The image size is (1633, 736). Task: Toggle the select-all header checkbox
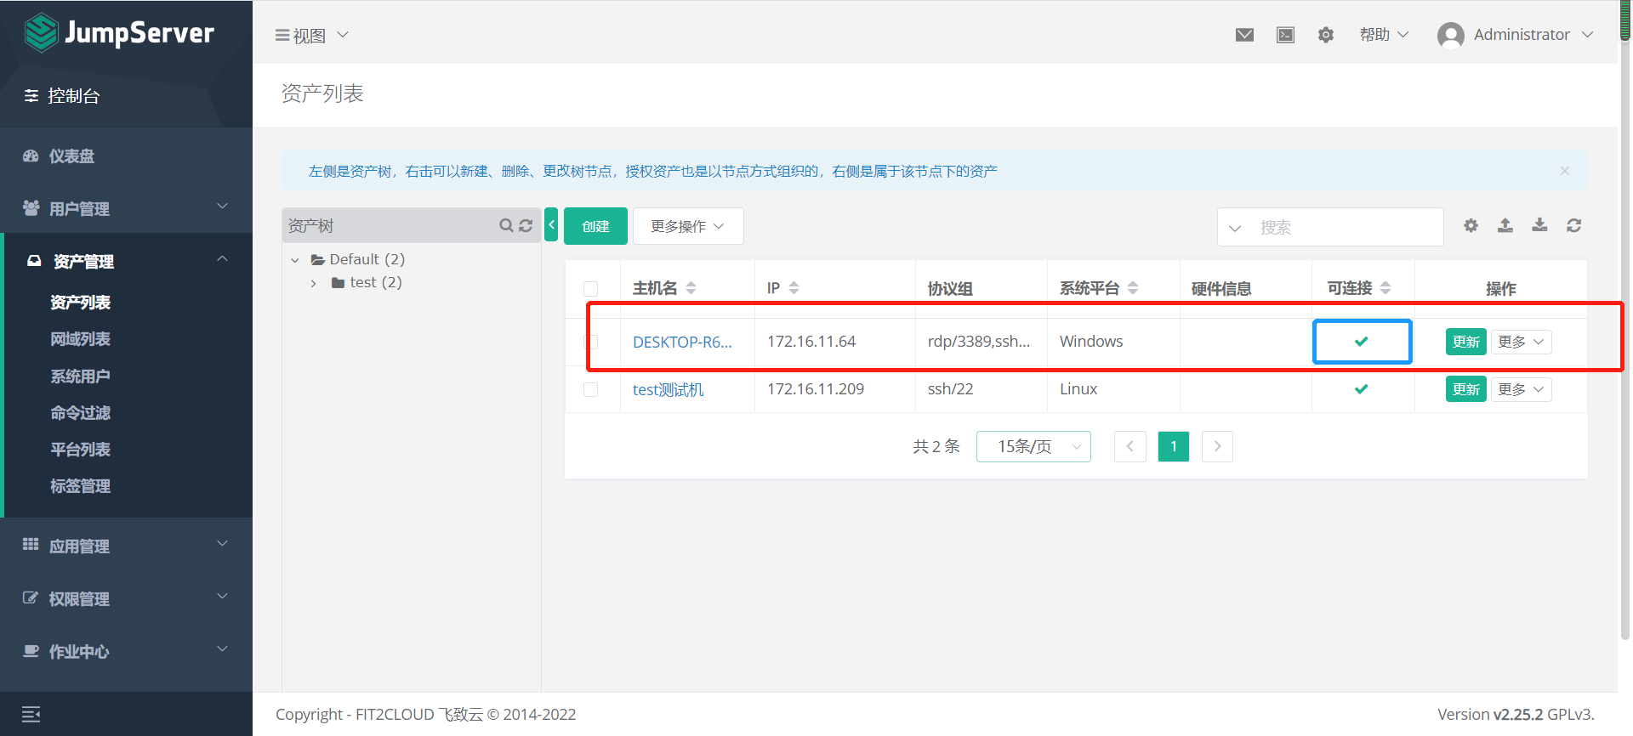[x=591, y=289]
